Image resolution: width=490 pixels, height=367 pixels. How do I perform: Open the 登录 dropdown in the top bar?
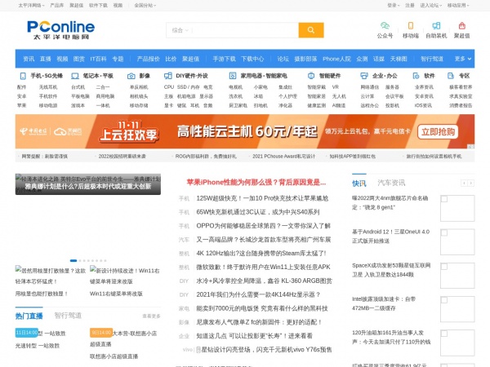393,6
